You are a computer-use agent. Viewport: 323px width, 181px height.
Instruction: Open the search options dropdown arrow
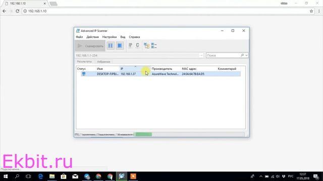point(246,55)
